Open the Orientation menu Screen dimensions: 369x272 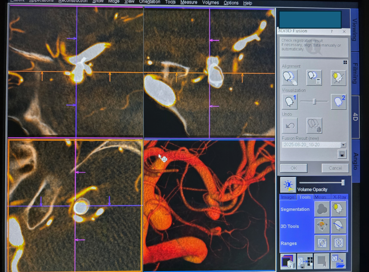pyautogui.click(x=149, y=2)
